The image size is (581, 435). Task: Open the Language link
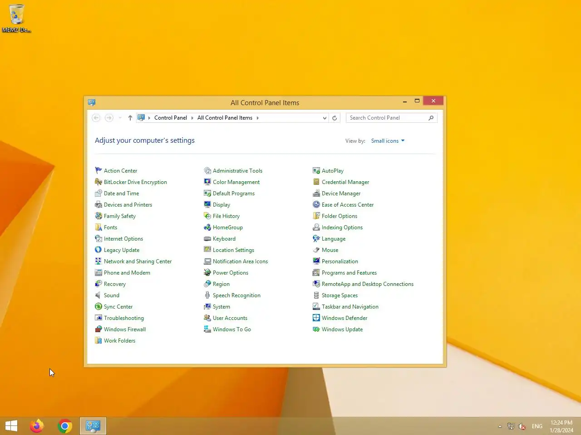click(334, 239)
